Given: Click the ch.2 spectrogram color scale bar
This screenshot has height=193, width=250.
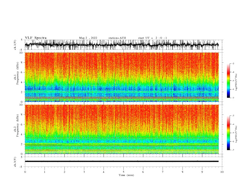Looking at the screenshot, I should [228, 133].
